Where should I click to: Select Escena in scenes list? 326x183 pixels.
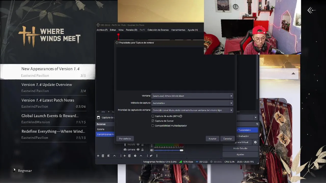[x=105, y=129]
